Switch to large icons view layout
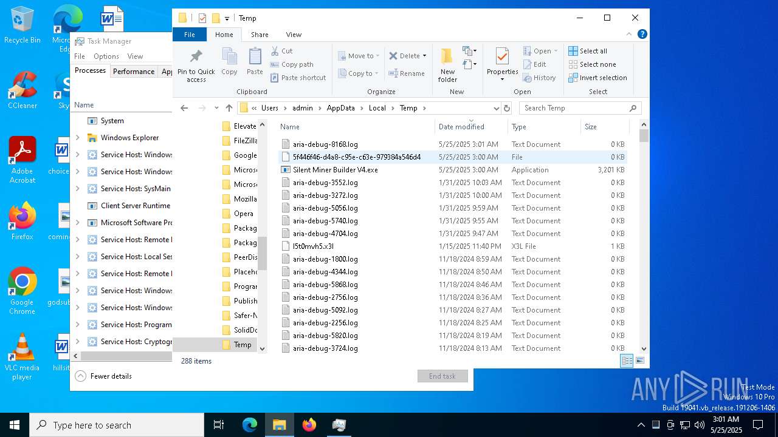The height and width of the screenshot is (437, 778). (639, 361)
